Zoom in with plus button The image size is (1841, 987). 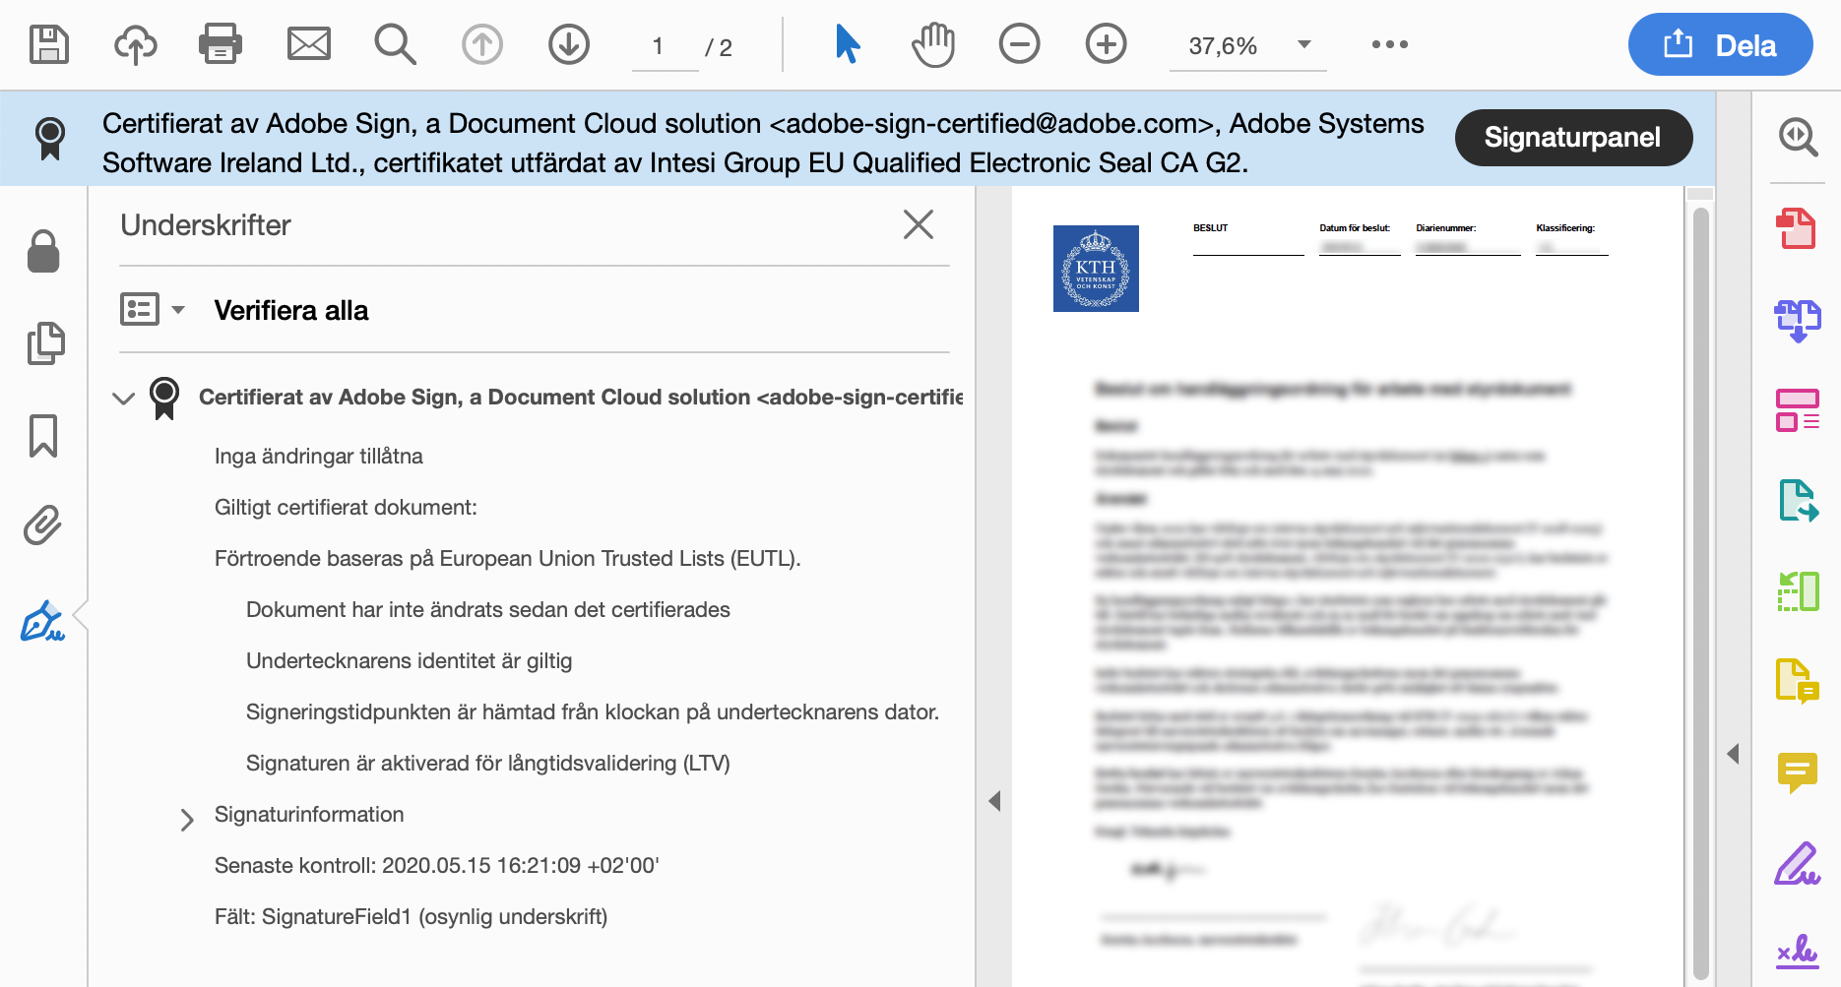pyautogui.click(x=1106, y=45)
